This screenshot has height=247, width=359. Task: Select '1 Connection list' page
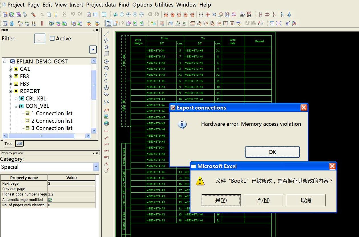[x=52, y=113]
